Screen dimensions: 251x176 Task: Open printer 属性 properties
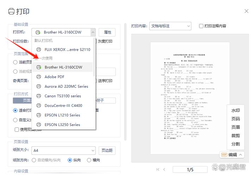[x=107, y=32]
